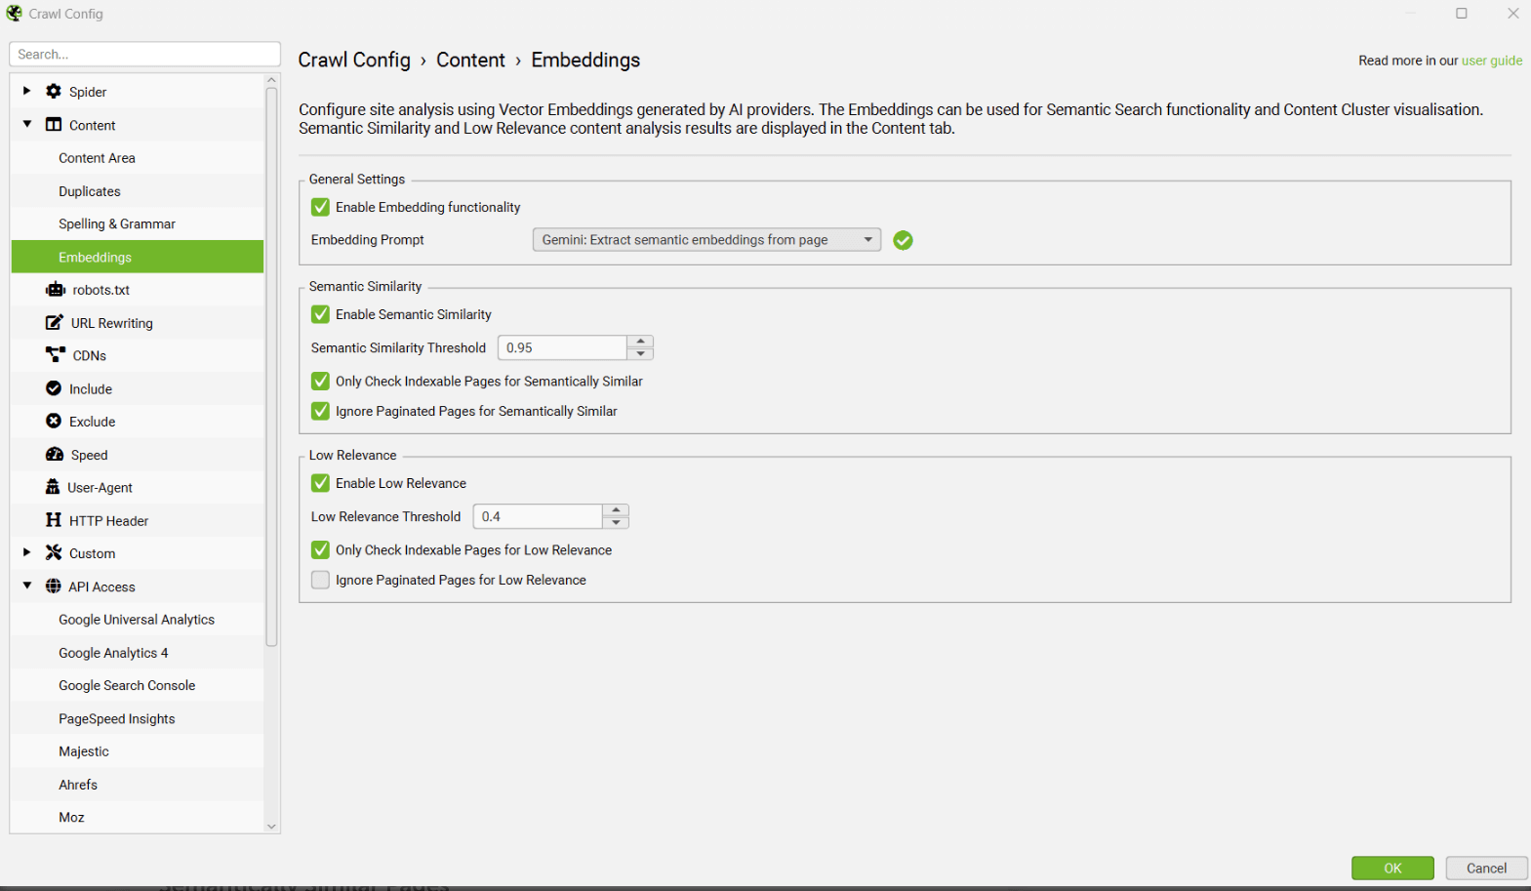Open the Google Search Console settings
Screen dimensions: 1531x891
coord(127,686)
